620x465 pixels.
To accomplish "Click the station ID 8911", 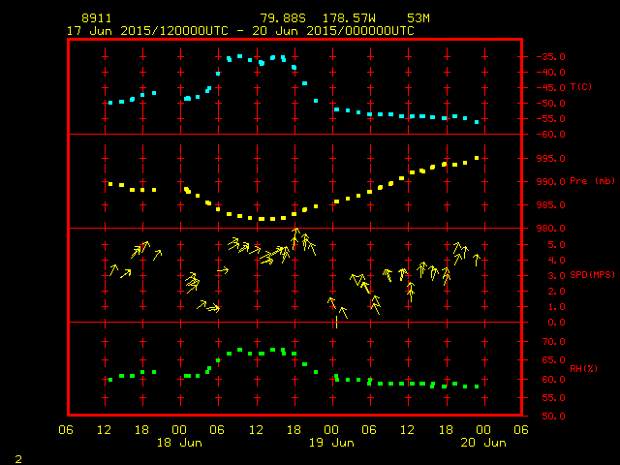I will point(97,18).
